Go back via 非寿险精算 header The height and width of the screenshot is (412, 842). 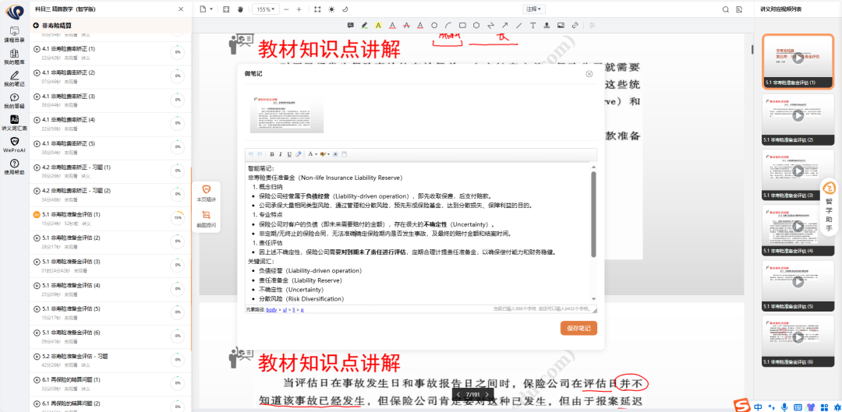coord(56,25)
